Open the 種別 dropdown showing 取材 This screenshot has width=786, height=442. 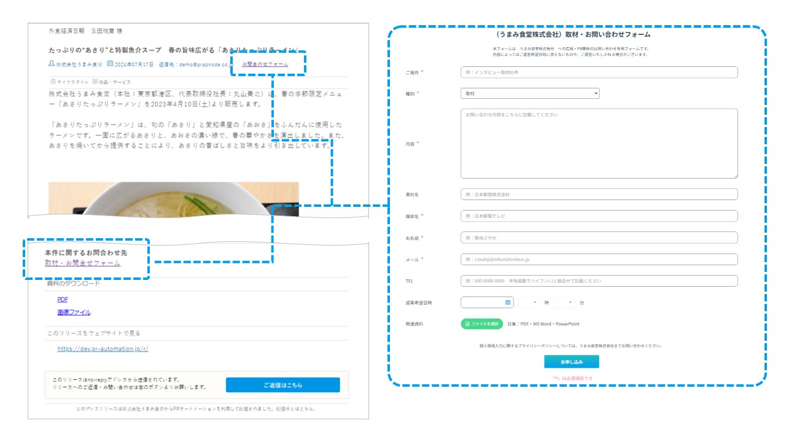tap(529, 93)
